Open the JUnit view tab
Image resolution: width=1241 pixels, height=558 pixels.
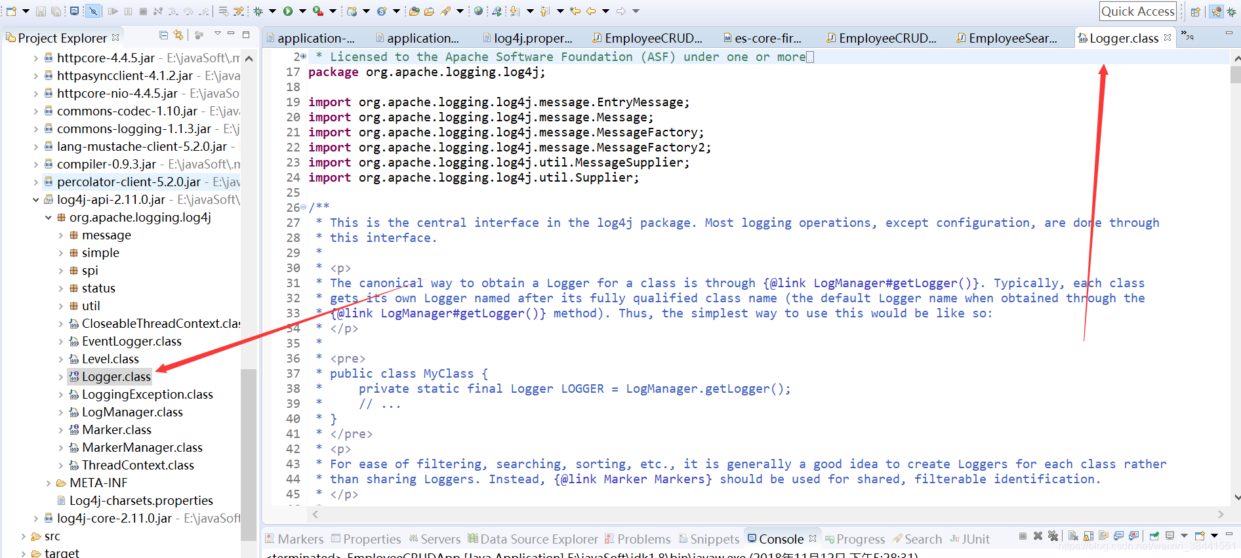969,539
